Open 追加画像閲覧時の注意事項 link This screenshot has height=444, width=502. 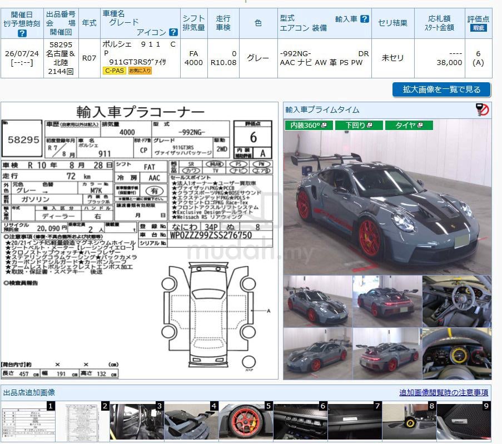point(444,392)
